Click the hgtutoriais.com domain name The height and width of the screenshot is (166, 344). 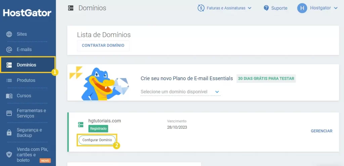pos(105,121)
